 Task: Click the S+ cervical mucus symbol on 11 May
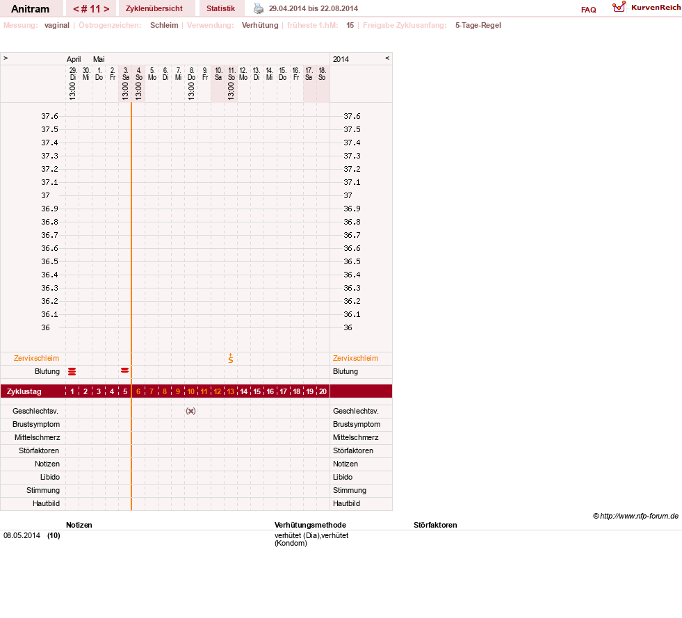click(231, 358)
